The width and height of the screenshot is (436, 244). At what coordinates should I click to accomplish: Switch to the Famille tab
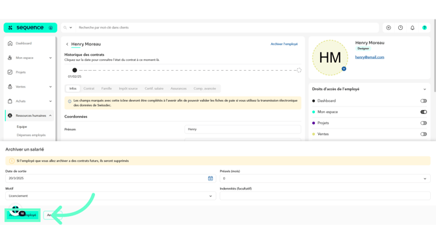pyautogui.click(x=107, y=88)
